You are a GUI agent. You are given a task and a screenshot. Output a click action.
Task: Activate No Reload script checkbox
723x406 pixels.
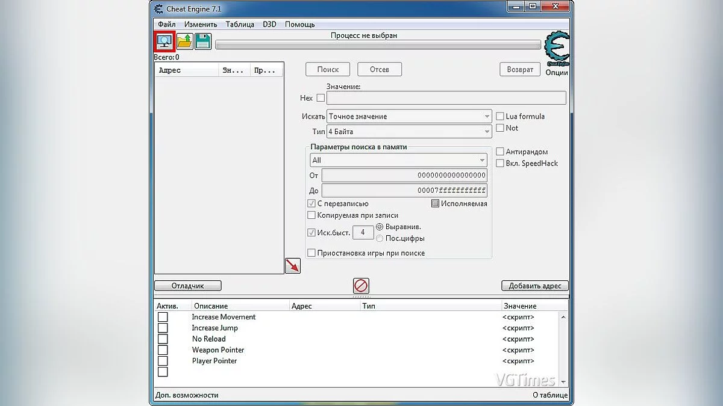click(x=163, y=339)
